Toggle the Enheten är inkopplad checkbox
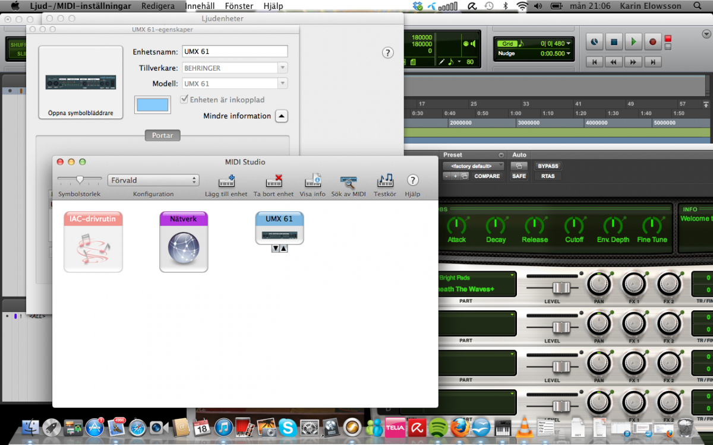 pos(184,99)
